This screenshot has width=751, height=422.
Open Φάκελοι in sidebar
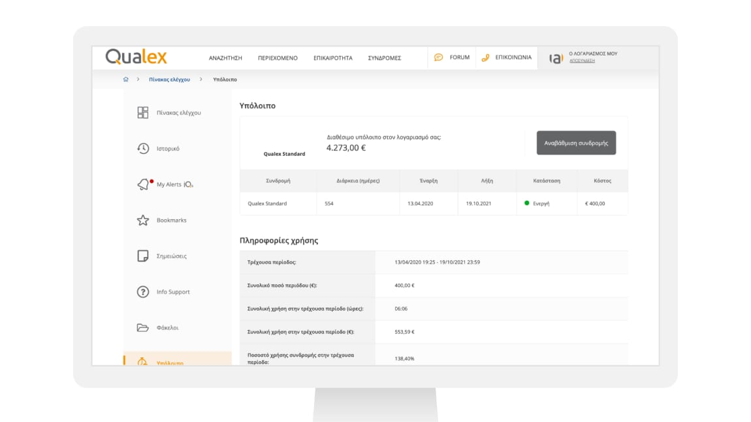(x=167, y=327)
